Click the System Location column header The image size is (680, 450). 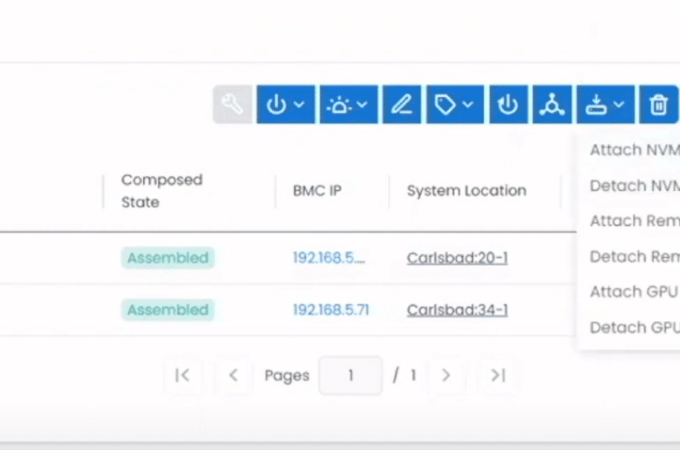click(x=466, y=190)
